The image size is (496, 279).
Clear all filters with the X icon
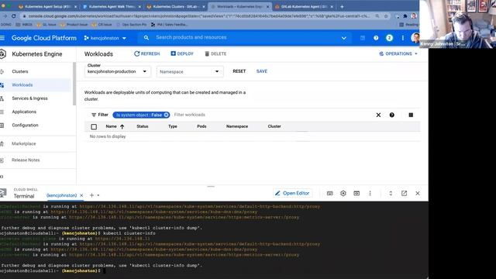click(378, 115)
